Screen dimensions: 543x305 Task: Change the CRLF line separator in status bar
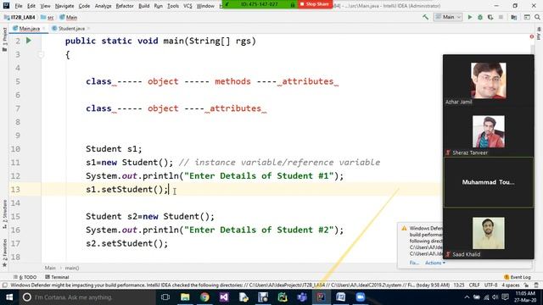click(474, 286)
